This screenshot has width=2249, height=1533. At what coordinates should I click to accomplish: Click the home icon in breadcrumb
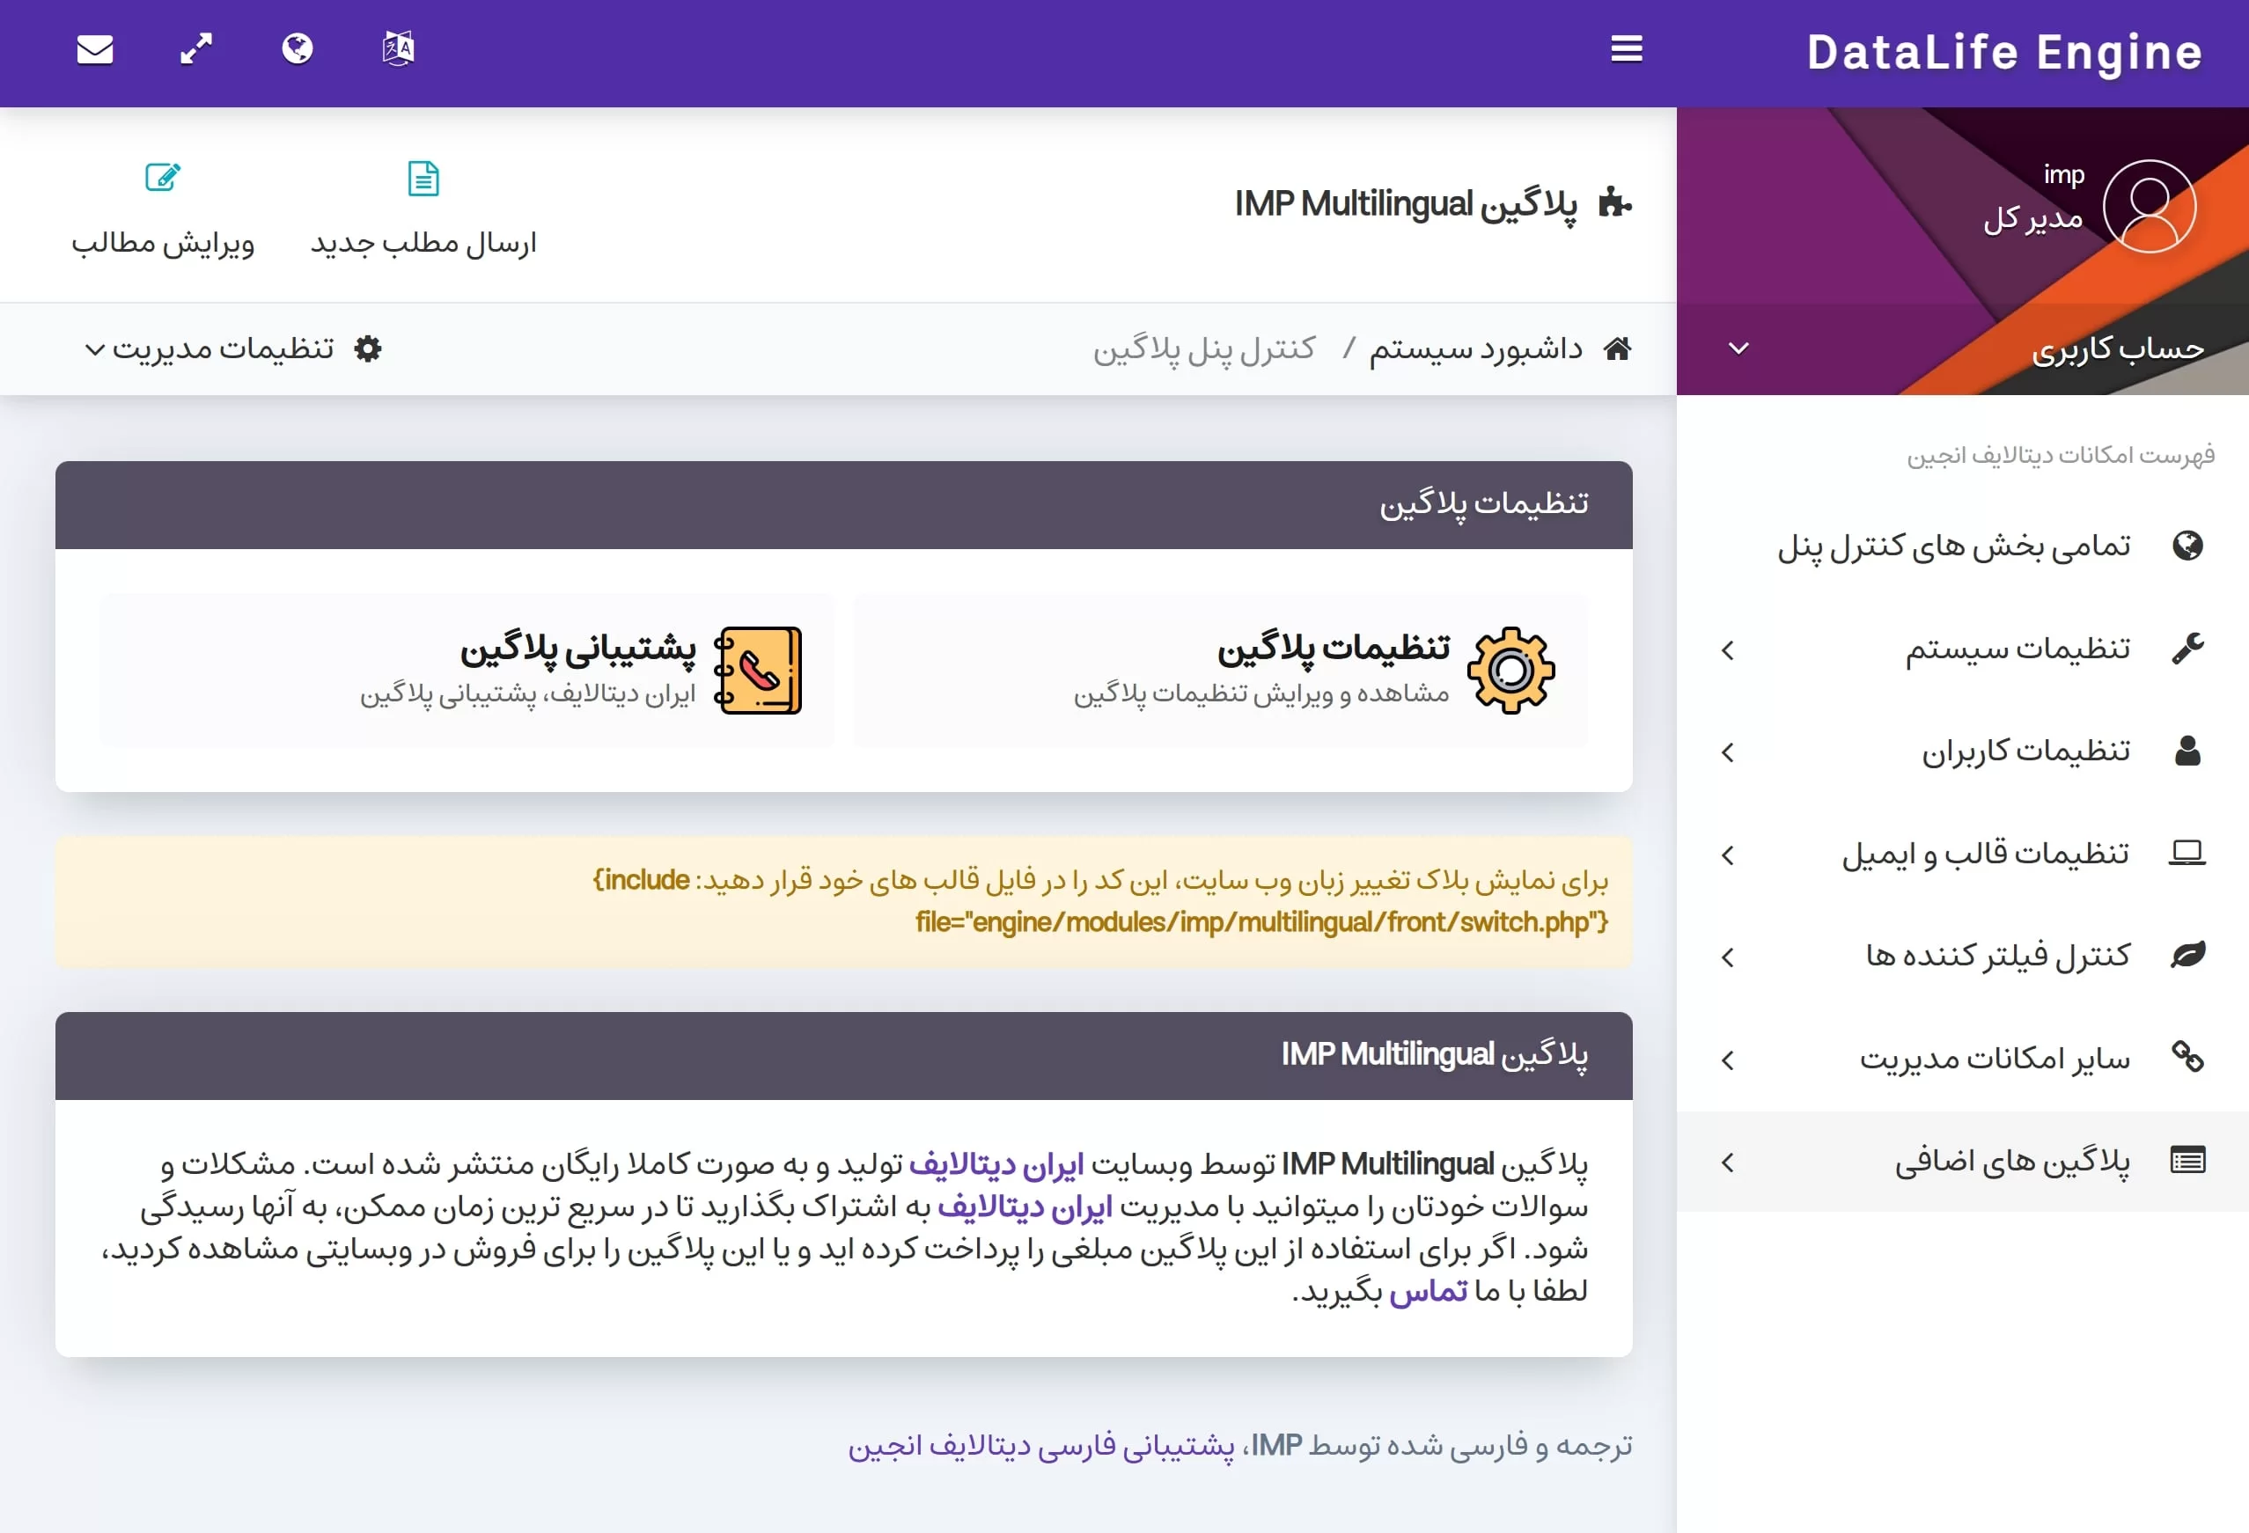click(1617, 349)
